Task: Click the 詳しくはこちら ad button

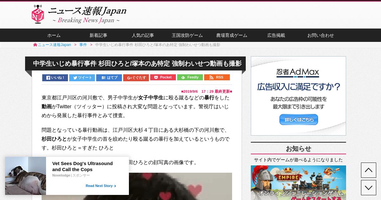Action: [x=299, y=120]
